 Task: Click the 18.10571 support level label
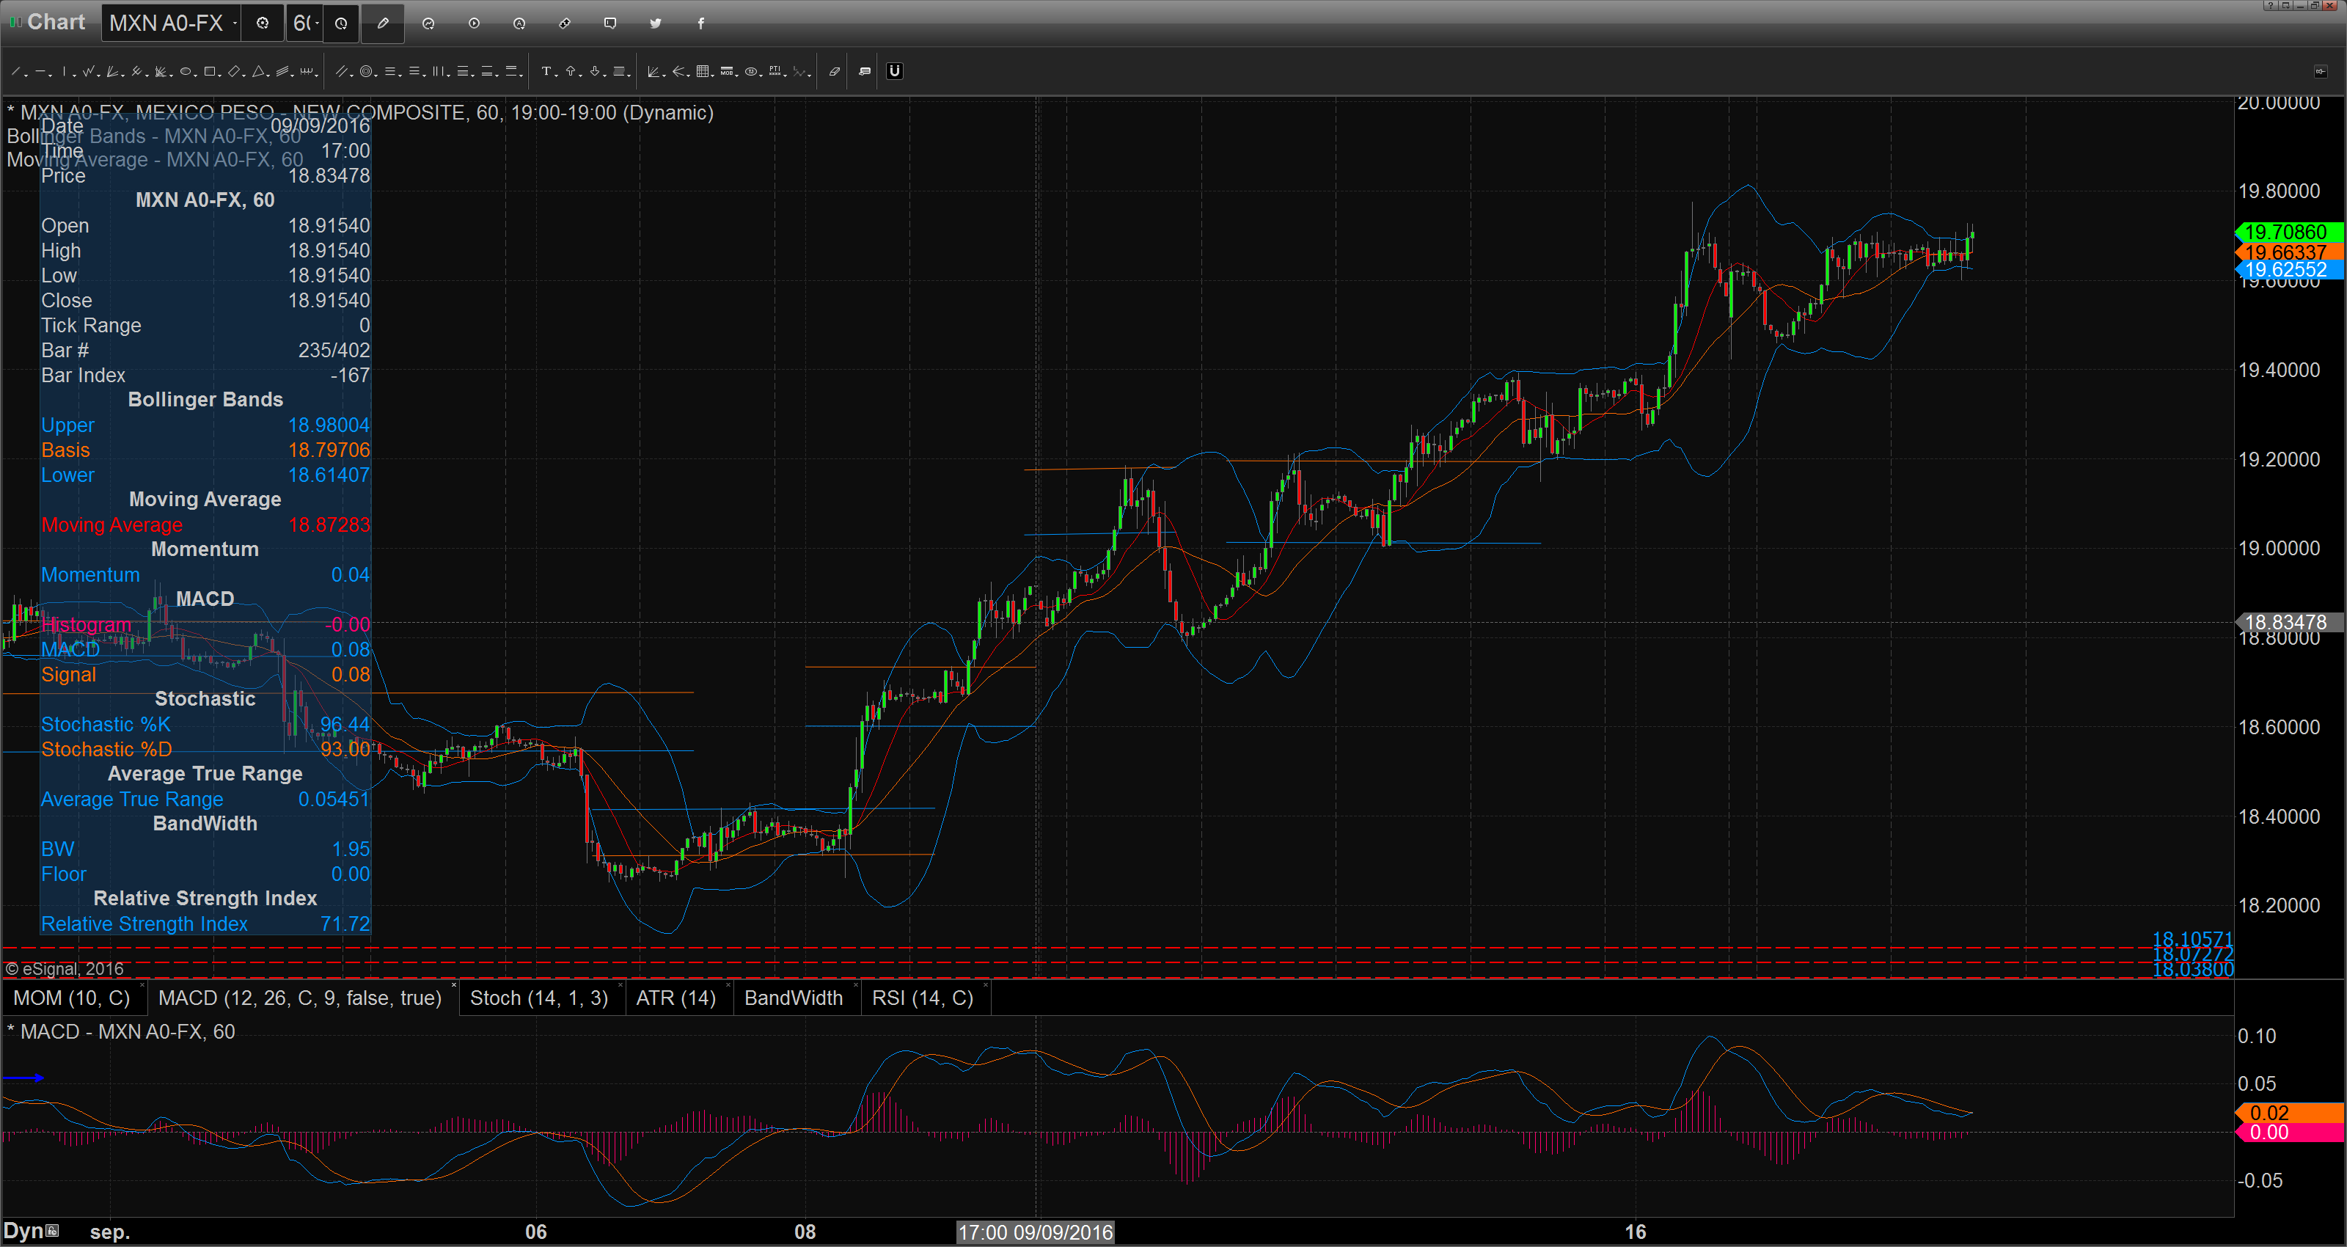(x=2192, y=939)
